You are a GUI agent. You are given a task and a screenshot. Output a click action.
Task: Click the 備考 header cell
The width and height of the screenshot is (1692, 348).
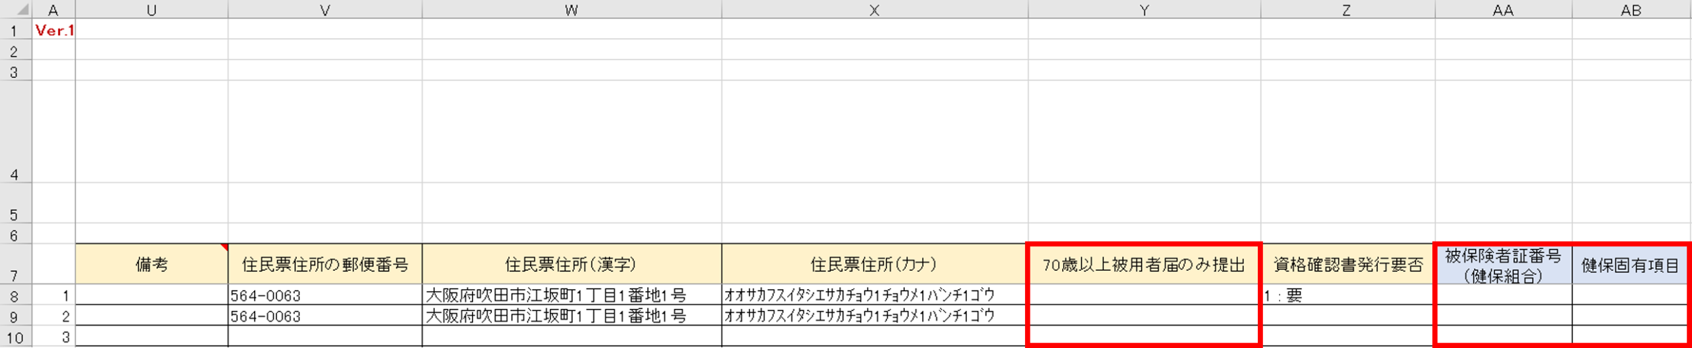click(x=151, y=265)
